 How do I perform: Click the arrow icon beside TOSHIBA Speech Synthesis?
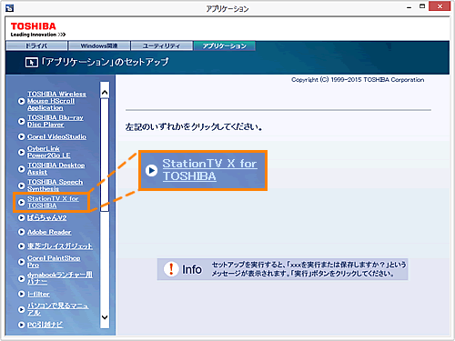21,186
